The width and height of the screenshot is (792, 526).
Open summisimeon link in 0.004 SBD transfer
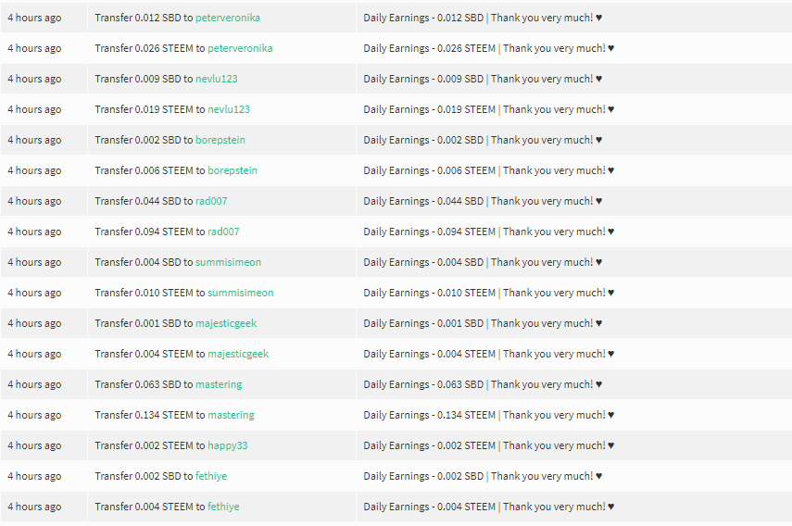point(228,262)
